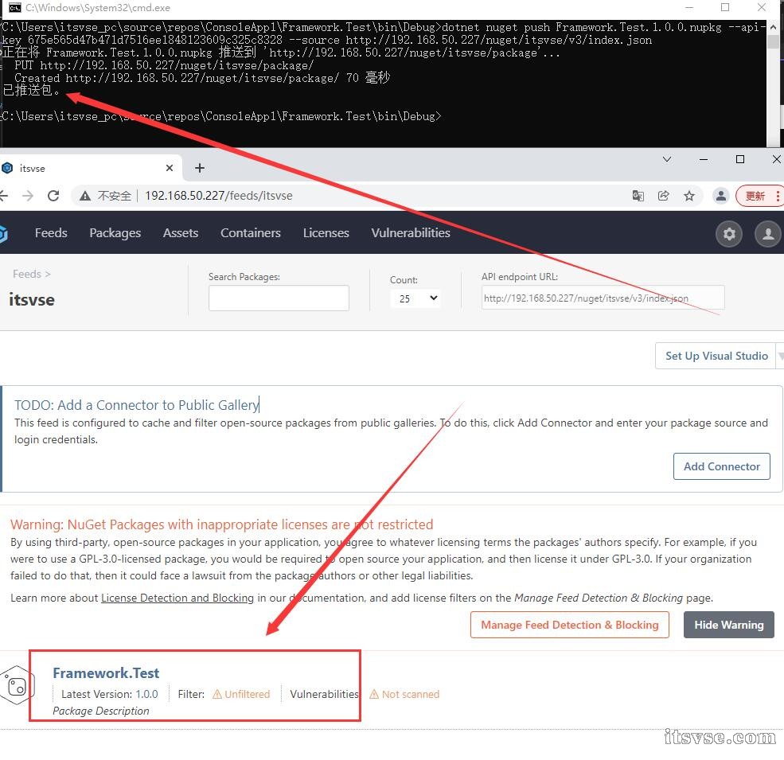This screenshot has height=760, width=784.
Task: Click the API endpoint URL field
Action: click(x=603, y=298)
